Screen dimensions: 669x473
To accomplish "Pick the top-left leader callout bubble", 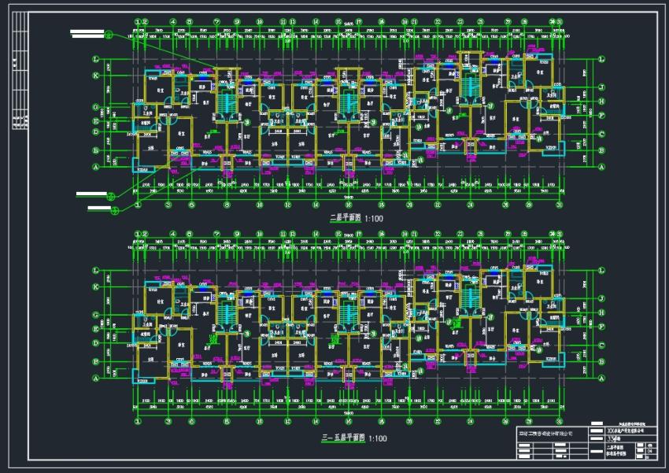I will (110, 35).
